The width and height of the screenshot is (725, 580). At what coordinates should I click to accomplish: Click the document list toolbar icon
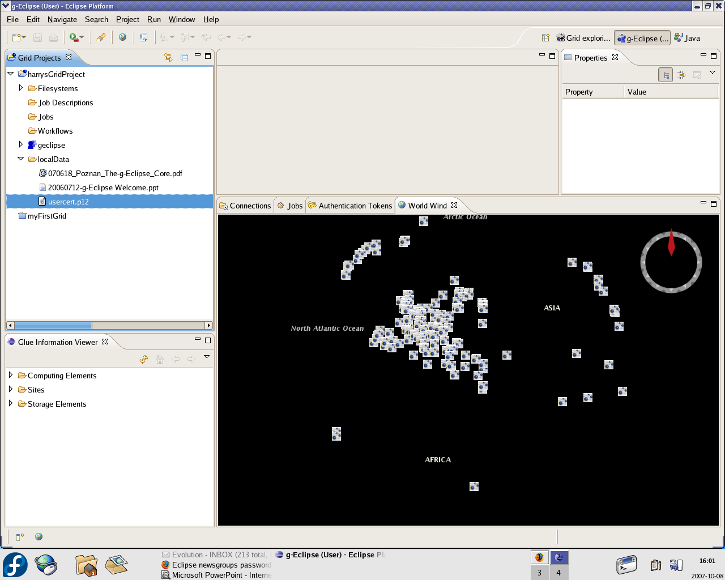pyautogui.click(x=144, y=37)
